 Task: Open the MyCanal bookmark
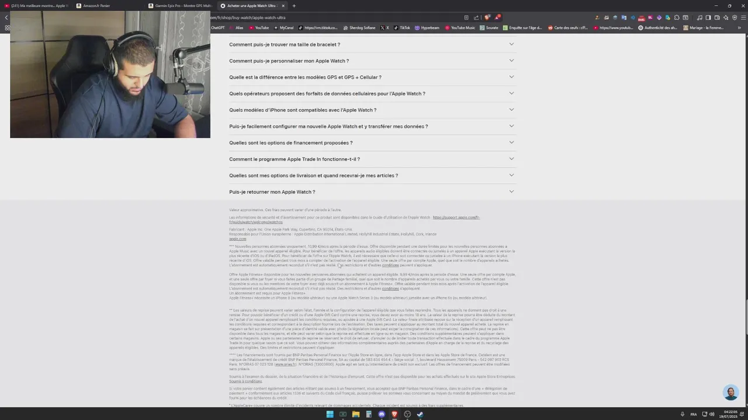283,27
